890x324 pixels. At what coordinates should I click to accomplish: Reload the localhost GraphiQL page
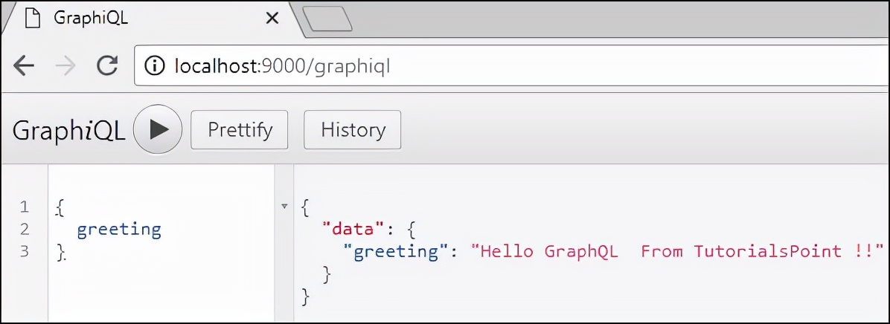pos(107,66)
